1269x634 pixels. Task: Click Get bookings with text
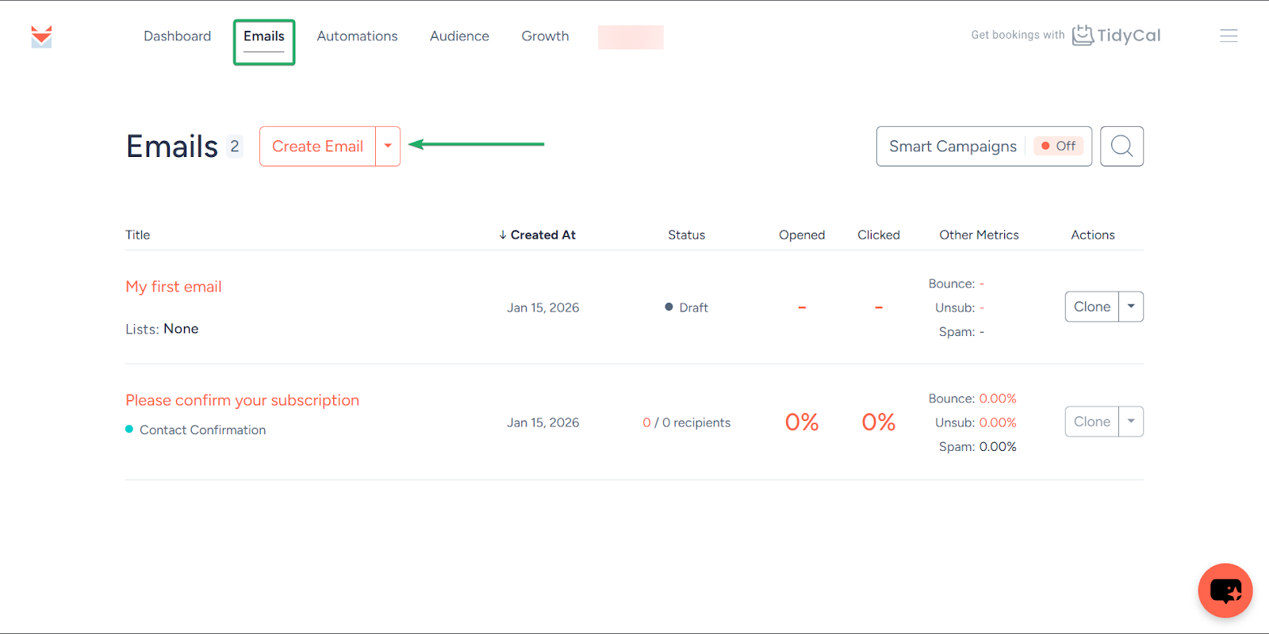[1018, 35]
